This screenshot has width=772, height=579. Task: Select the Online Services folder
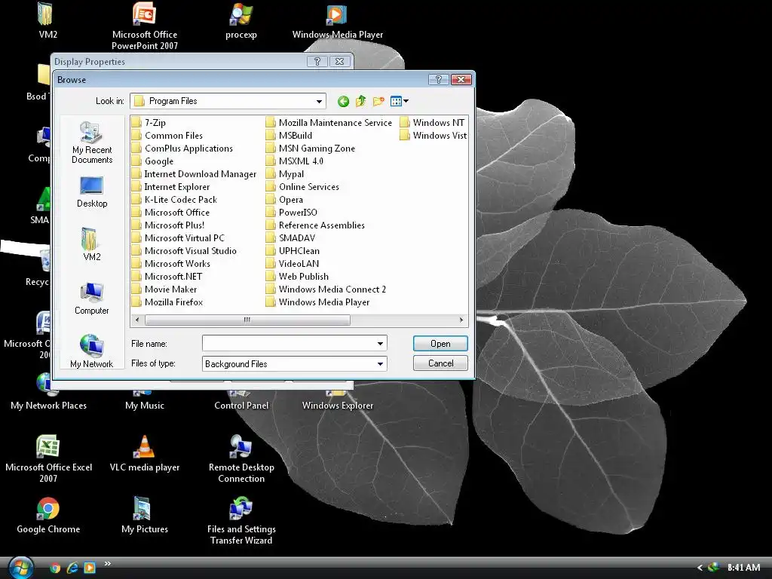click(x=302, y=187)
